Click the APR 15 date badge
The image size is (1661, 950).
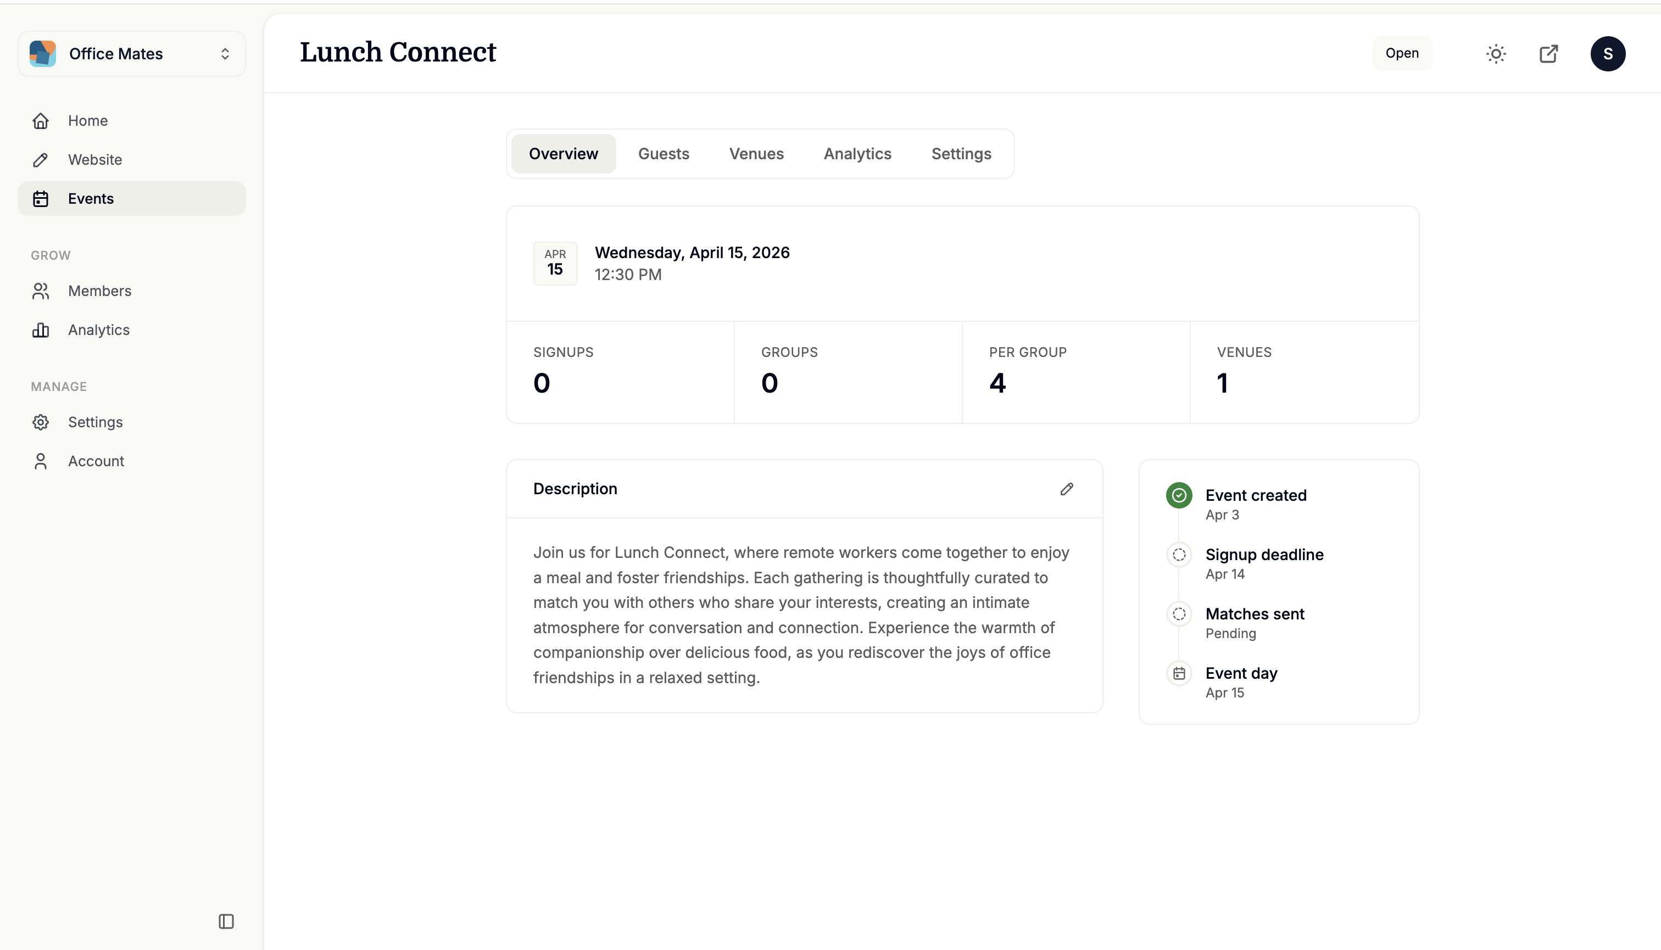(x=555, y=264)
